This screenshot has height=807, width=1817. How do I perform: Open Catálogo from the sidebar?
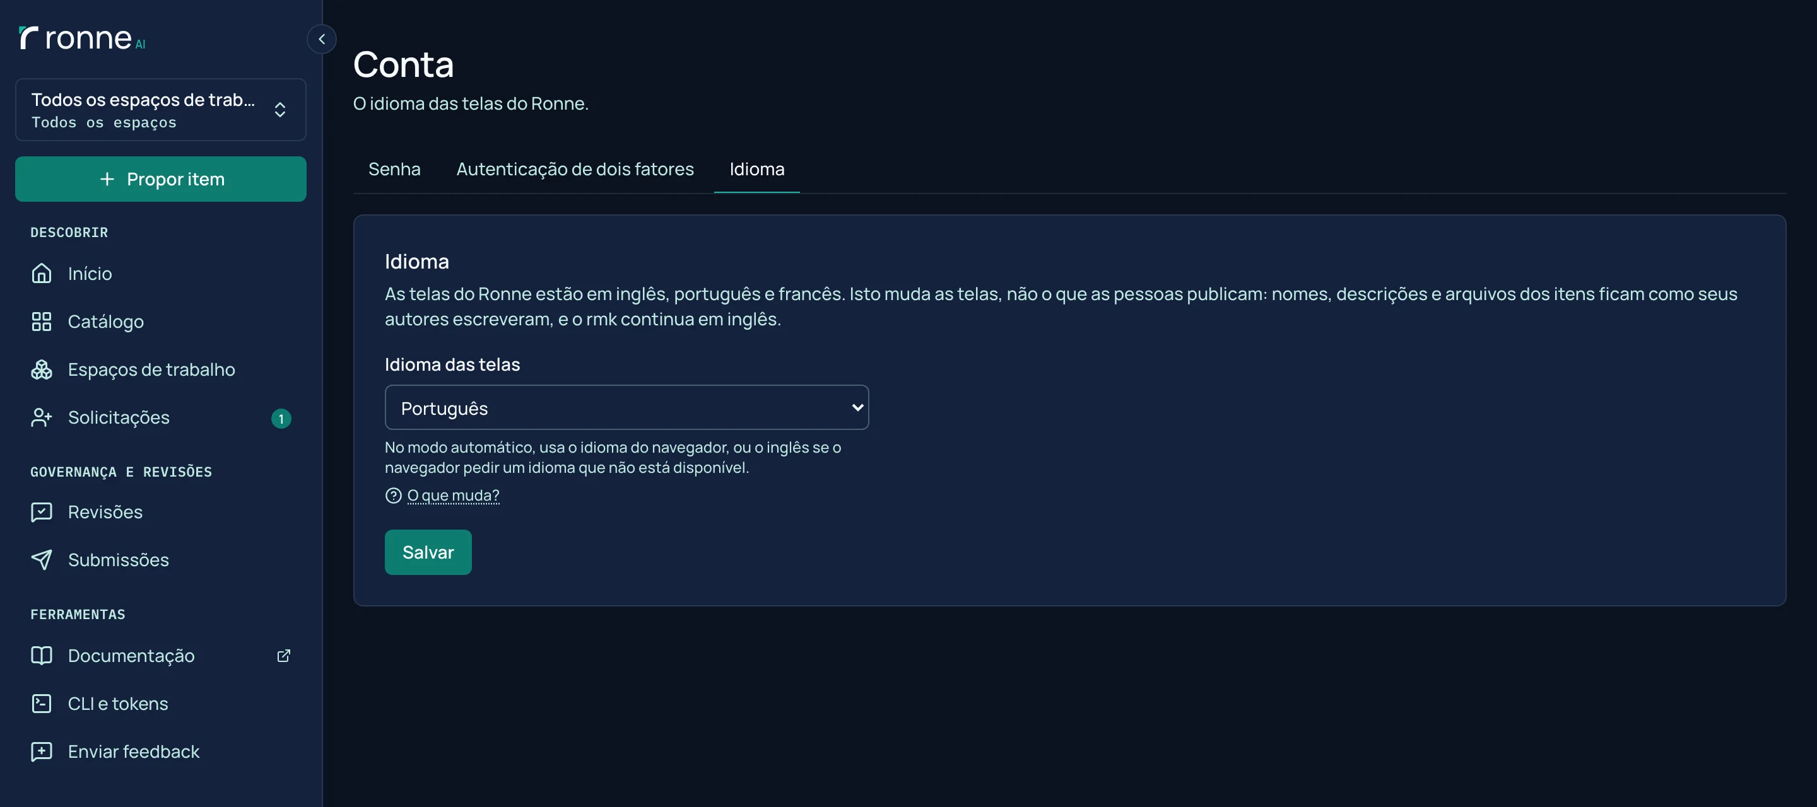[161, 322]
